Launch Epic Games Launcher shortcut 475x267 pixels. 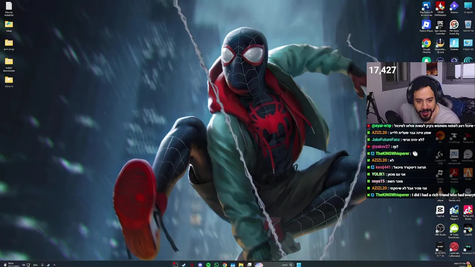pos(440,27)
